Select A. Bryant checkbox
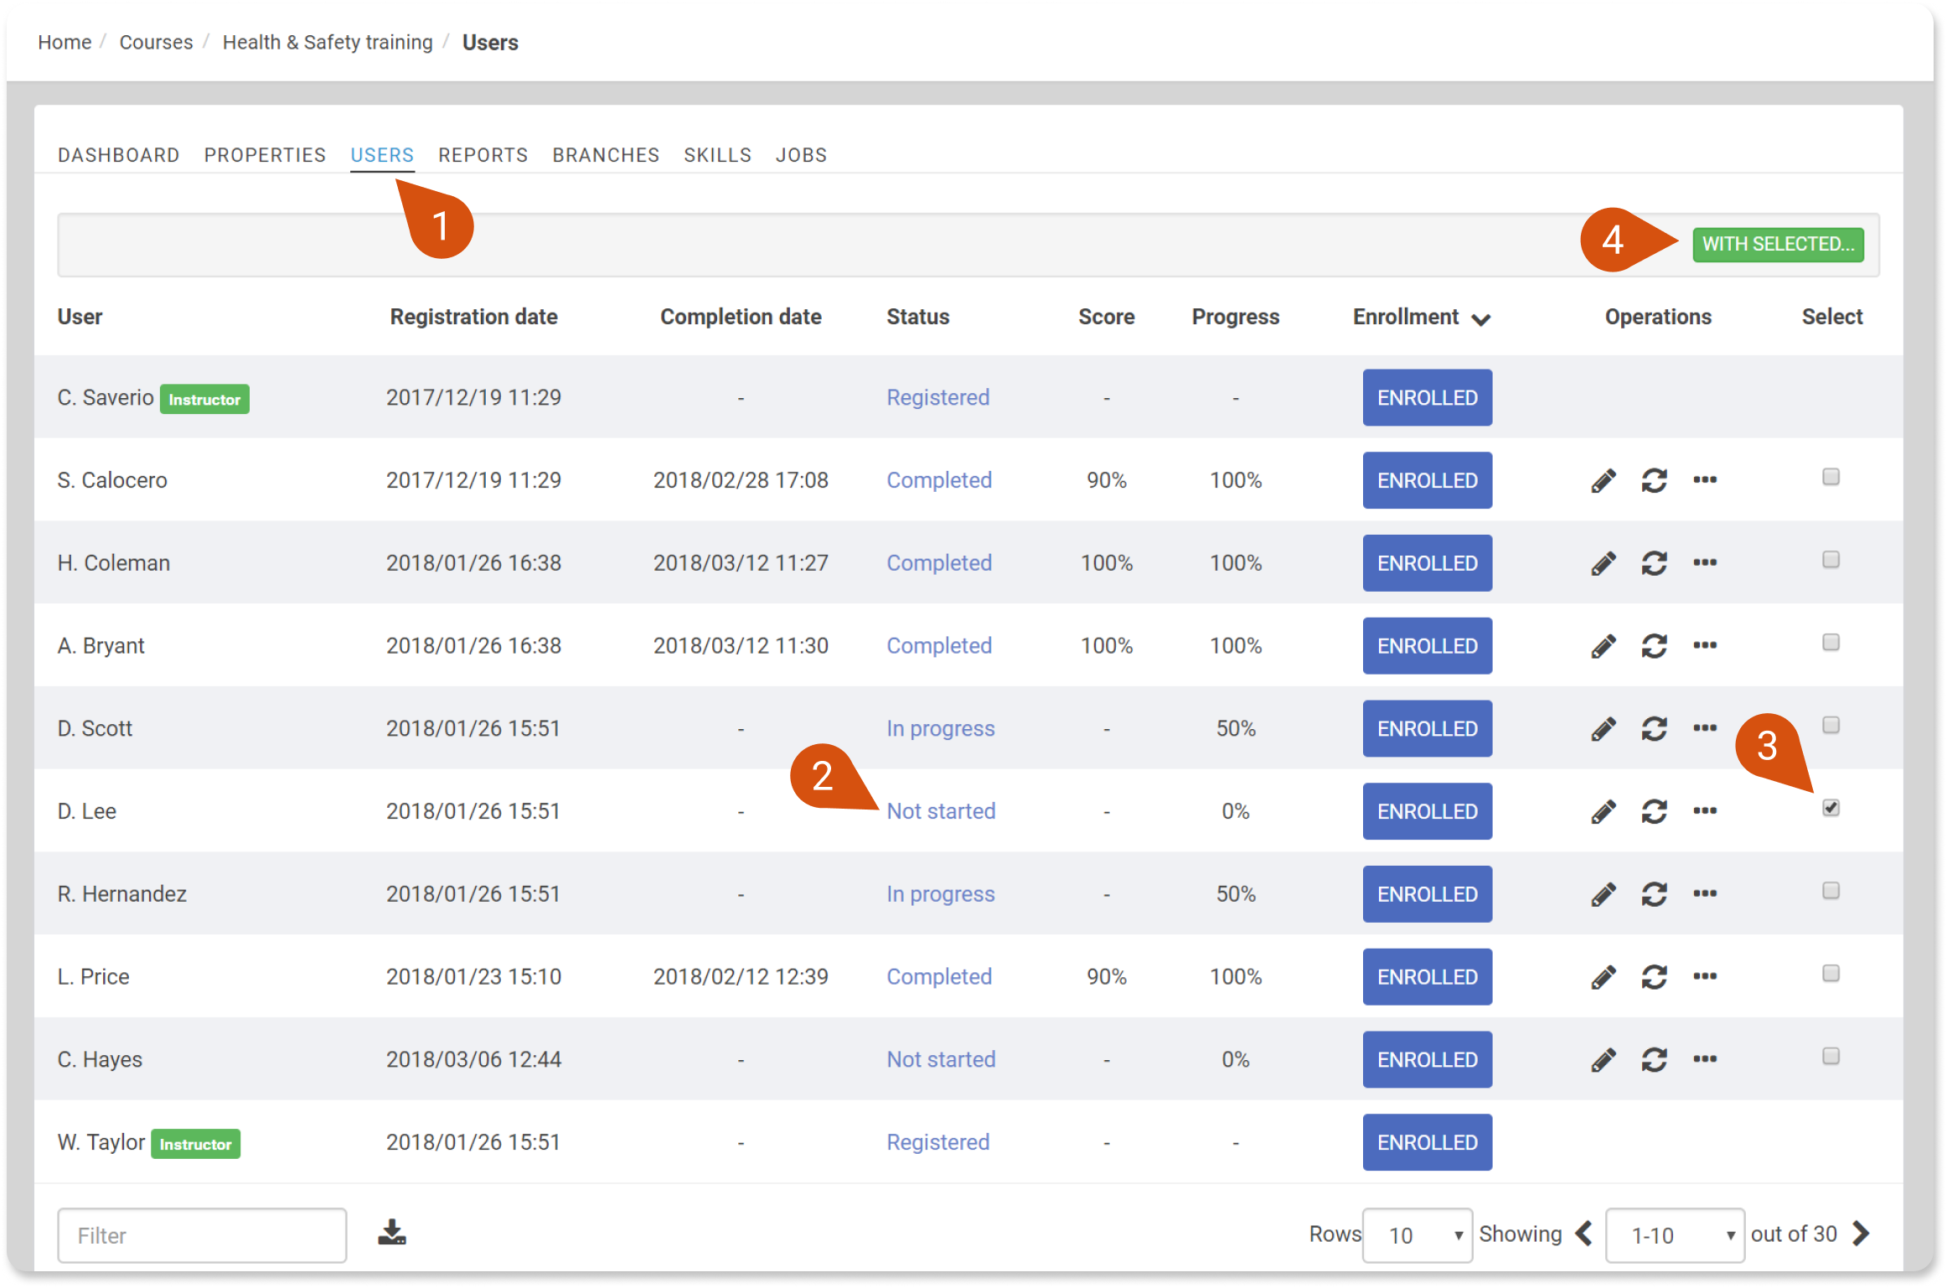 (x=1831, y=643)
